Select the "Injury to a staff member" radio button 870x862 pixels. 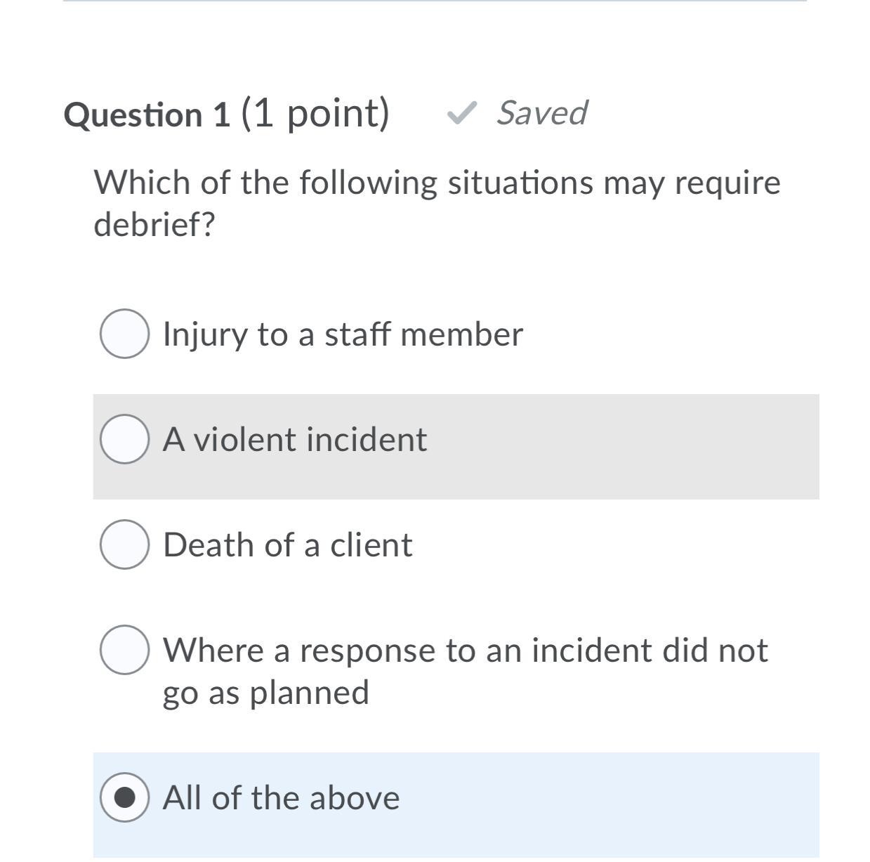coord(124,334)
